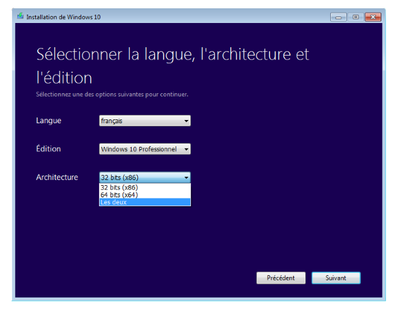This screenshot has width=396, height=309.
Task: Close the Installation de Windows 10 window
Action: (x=373, y=17)
